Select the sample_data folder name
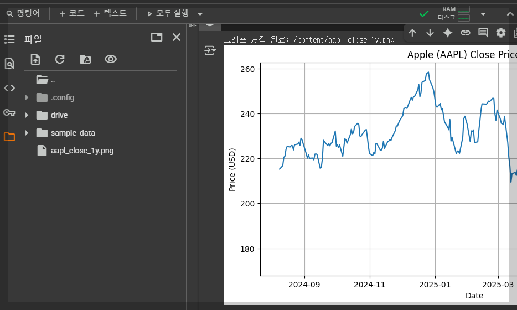517x310 pixels. (73, 133)
